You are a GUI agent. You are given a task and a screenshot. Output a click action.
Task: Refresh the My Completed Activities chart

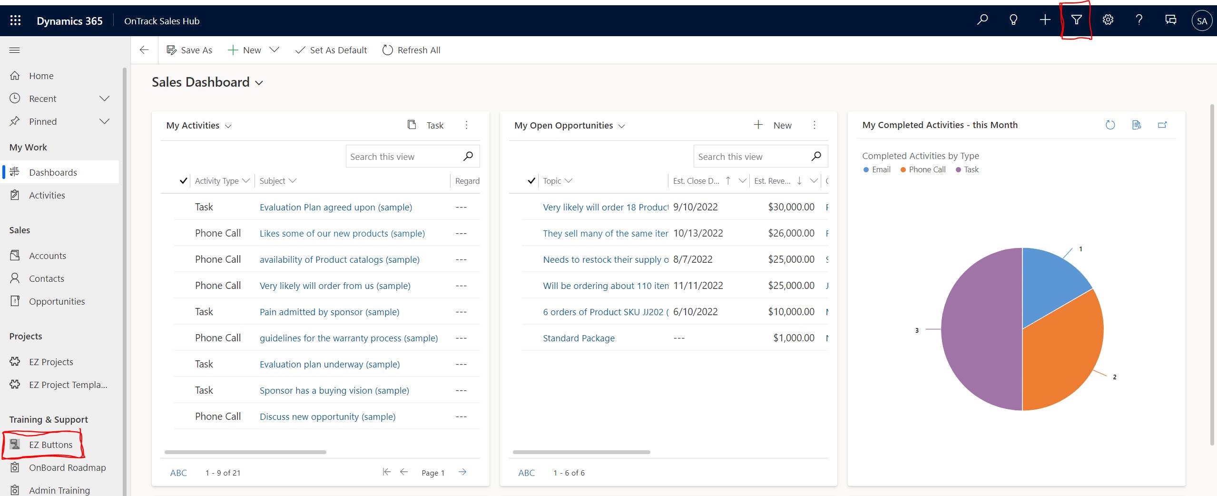click(x=1110, y=125)
